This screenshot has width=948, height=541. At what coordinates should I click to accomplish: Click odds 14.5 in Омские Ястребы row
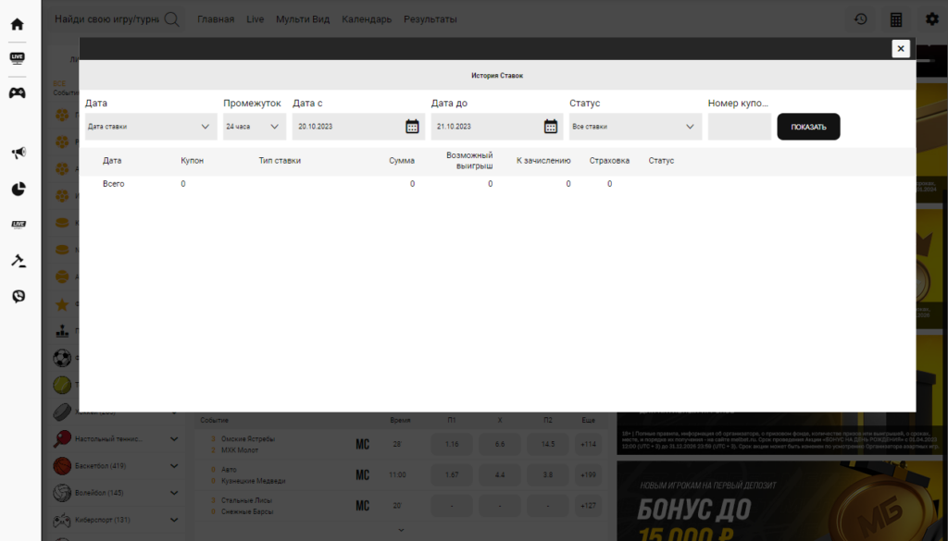coord(548,445)
